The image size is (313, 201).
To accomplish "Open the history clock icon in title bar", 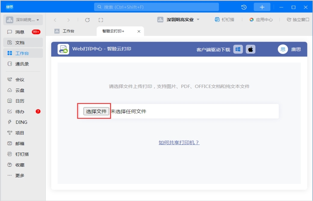I will pyautogui.click(x=244, y=7).
